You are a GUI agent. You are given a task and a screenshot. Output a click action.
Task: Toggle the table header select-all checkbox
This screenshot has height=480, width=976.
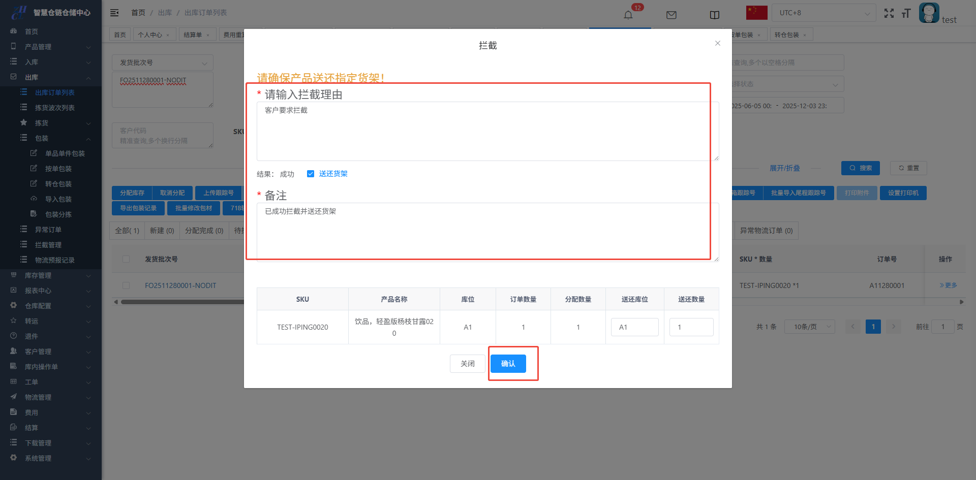[x=126, y=259]
